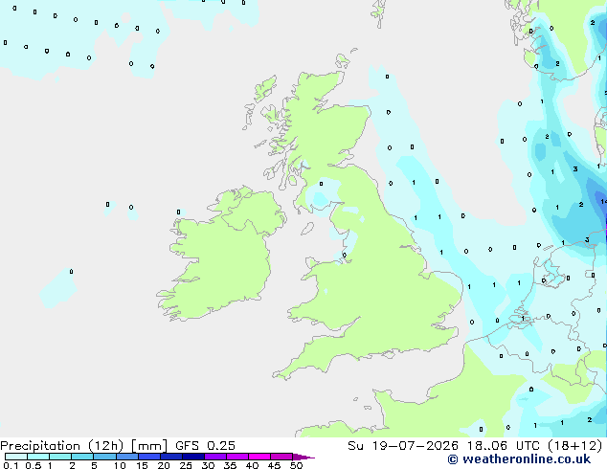Click the legend label '0.5'
The height and width of the screenshot is (469, 607).
click(x=34, y=465)
